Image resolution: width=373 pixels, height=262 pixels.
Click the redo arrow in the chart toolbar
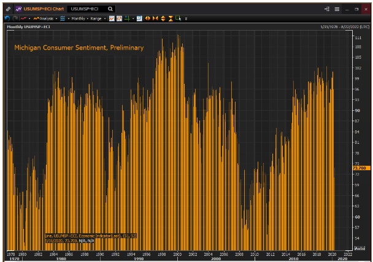[14, 19]
